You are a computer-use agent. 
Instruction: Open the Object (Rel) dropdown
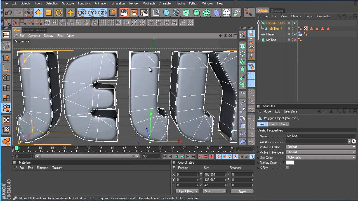(x=187, y=191)
